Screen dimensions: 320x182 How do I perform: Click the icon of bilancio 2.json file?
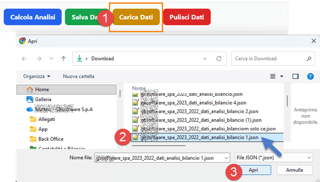coord(135,111)
